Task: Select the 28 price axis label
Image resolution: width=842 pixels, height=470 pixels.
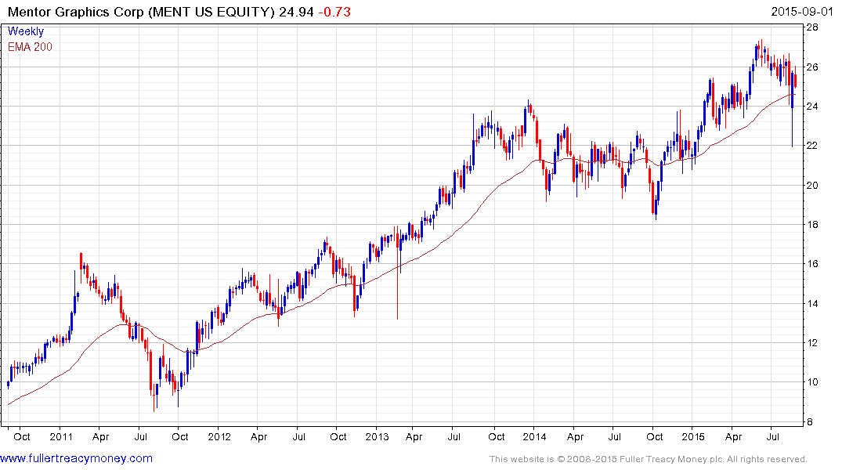Action: click(x=812, y=27)
